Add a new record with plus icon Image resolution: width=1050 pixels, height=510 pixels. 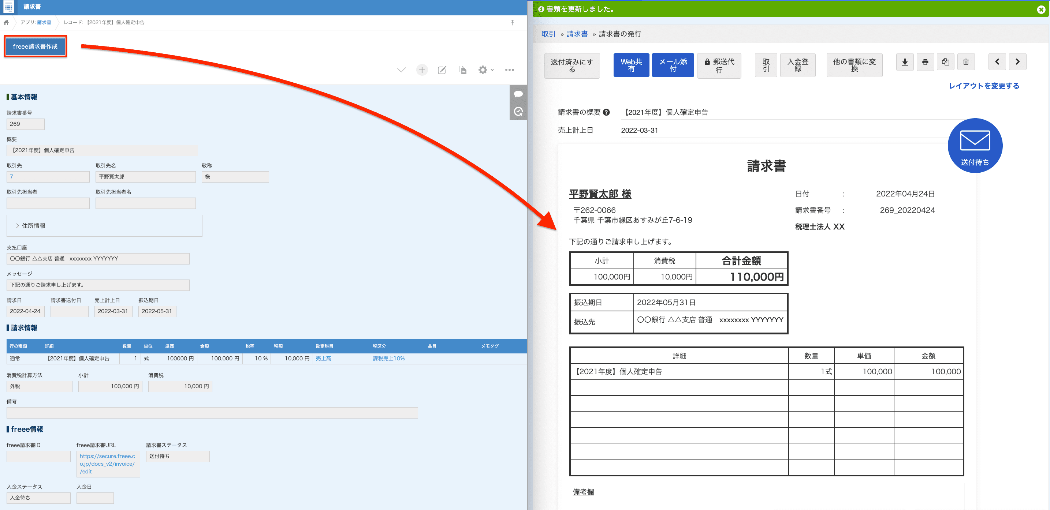point(422,70)
